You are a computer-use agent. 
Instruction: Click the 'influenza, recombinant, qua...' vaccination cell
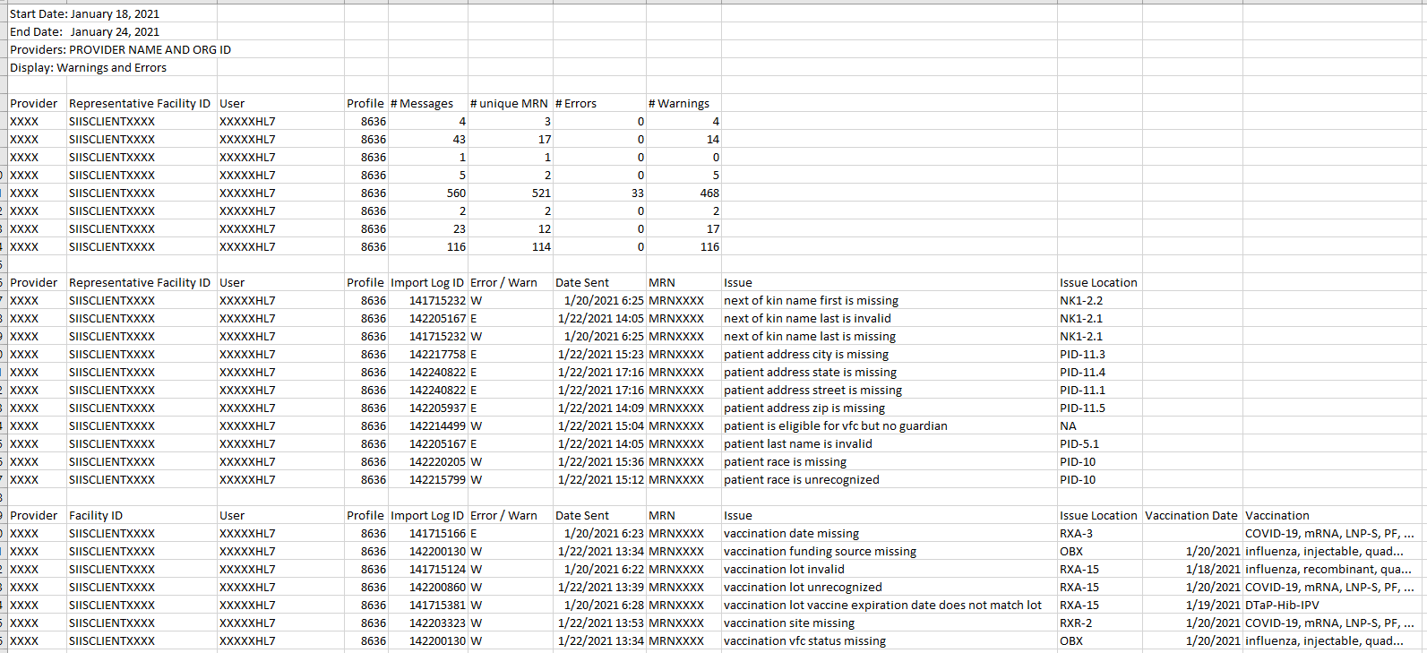tap(1334, 570)
